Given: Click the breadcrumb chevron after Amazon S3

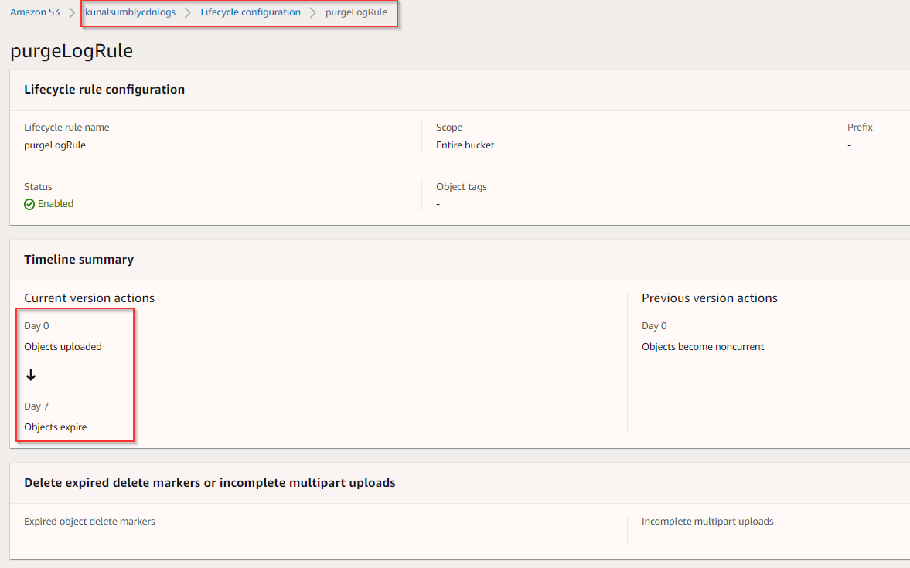Looking at the screenshot, I should pyautogui.click(x=71, y=12).
